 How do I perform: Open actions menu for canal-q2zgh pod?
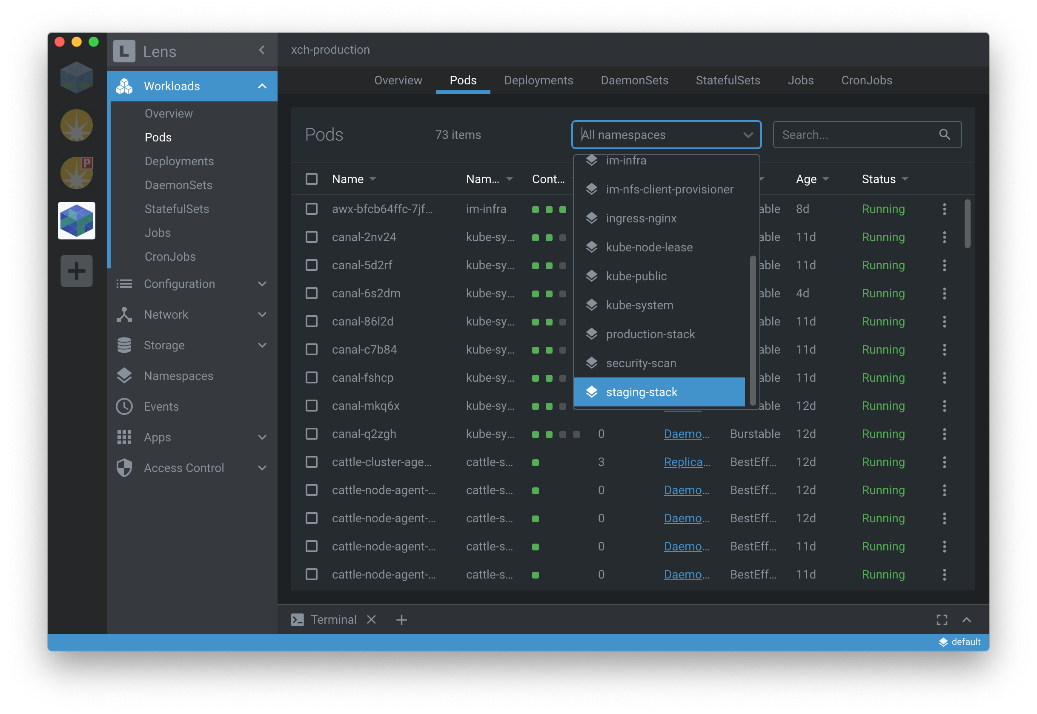pyautogui.click(x=944, y=434)
